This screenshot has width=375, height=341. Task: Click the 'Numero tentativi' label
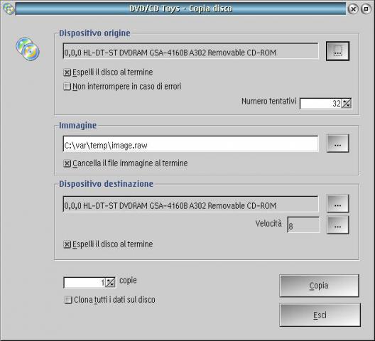[268, 101]
